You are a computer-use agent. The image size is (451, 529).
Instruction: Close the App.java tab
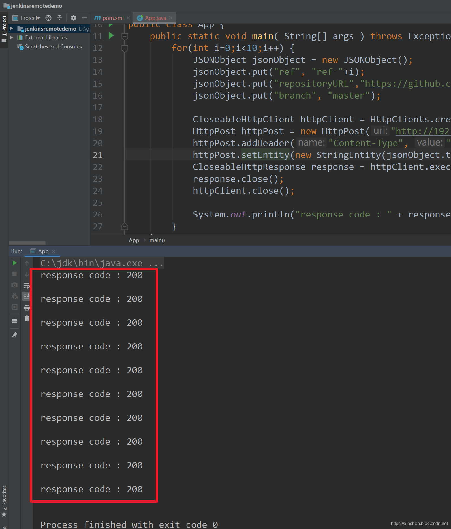pyautogui.click(x=171, y=18)
